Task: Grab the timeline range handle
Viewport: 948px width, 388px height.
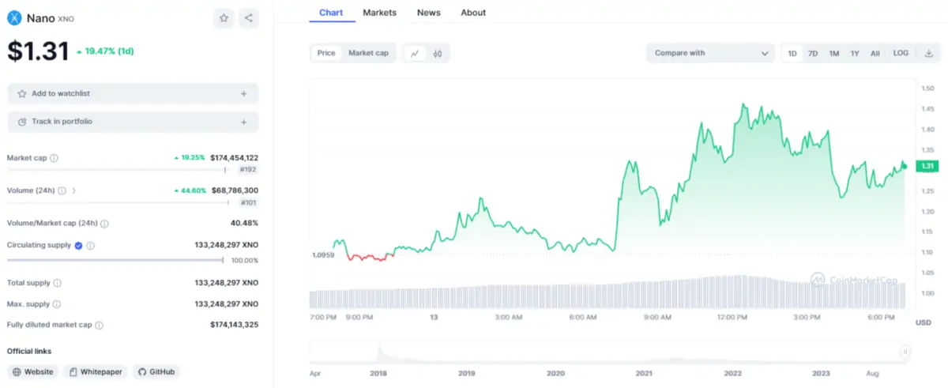Action: [905, 352]
